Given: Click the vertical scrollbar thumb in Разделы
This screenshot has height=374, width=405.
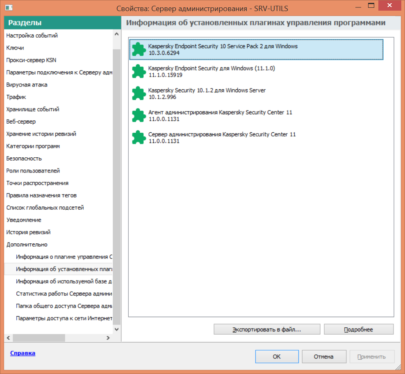Looking at the screenshot, I should pos(116,187).
